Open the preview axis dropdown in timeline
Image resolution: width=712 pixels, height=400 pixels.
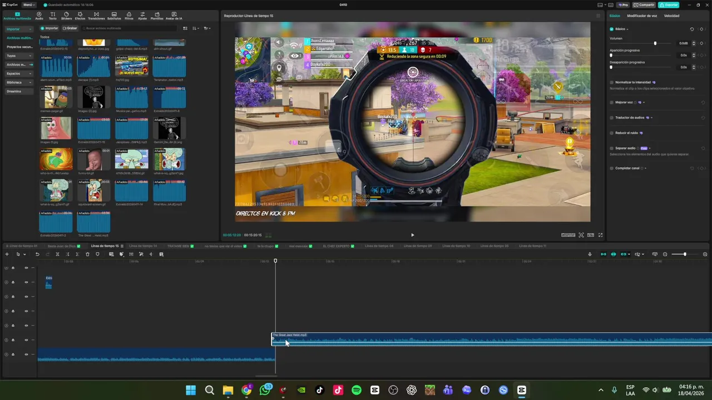point(643,254)
